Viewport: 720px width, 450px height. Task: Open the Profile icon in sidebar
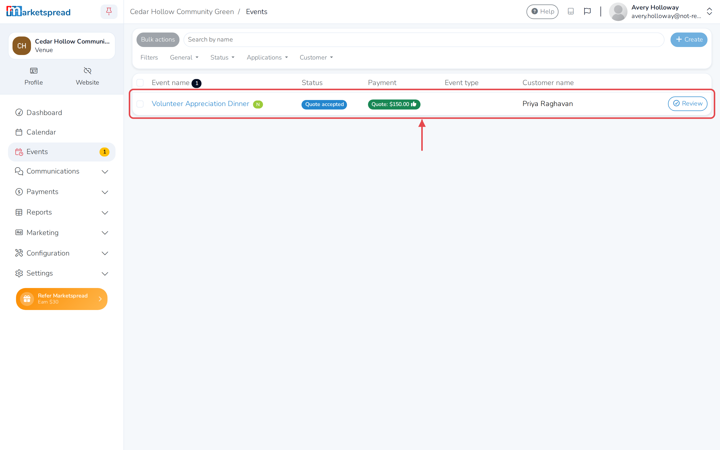(x=33, y=71)
